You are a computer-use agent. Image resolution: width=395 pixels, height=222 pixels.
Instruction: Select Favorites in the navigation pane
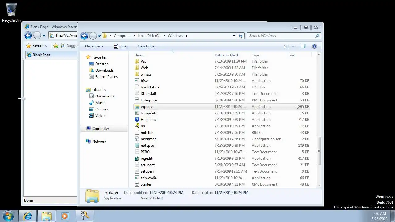tap(99, 57)
